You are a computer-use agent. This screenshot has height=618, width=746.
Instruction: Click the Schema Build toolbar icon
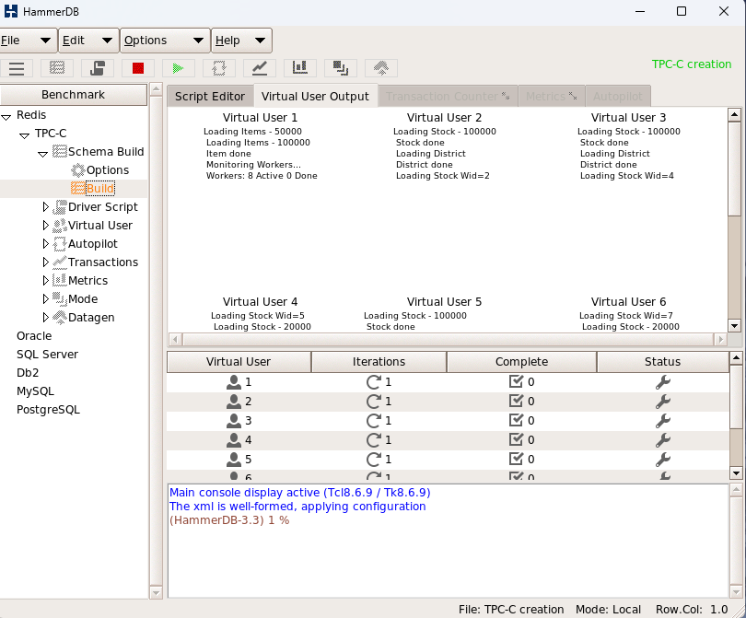(56, 67)
